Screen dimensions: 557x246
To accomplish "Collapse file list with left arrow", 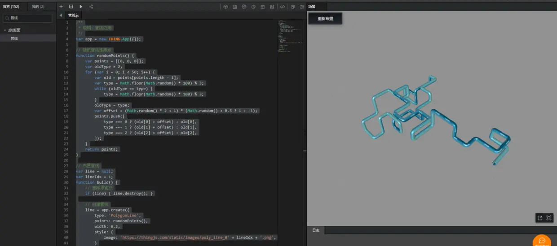I will pyautogui.click(x=61, y=15).
